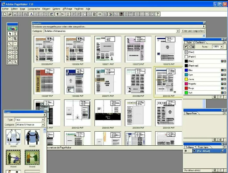Open the Elément menu
228x173 pixels.
click(x=46, y=9)
